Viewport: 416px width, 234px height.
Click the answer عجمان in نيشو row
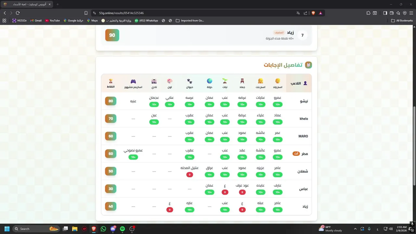click(x=154, y=98)
